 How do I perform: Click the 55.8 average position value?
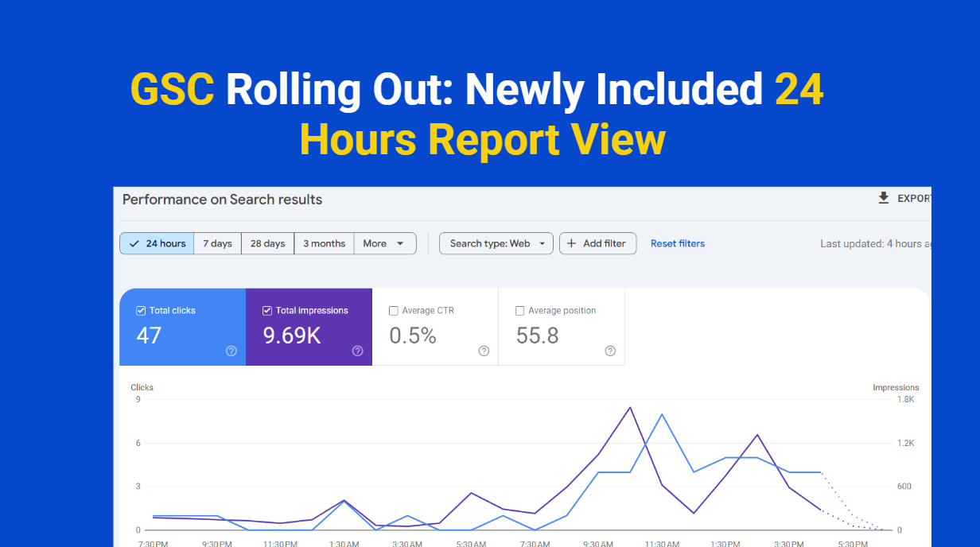pos(538,336)
